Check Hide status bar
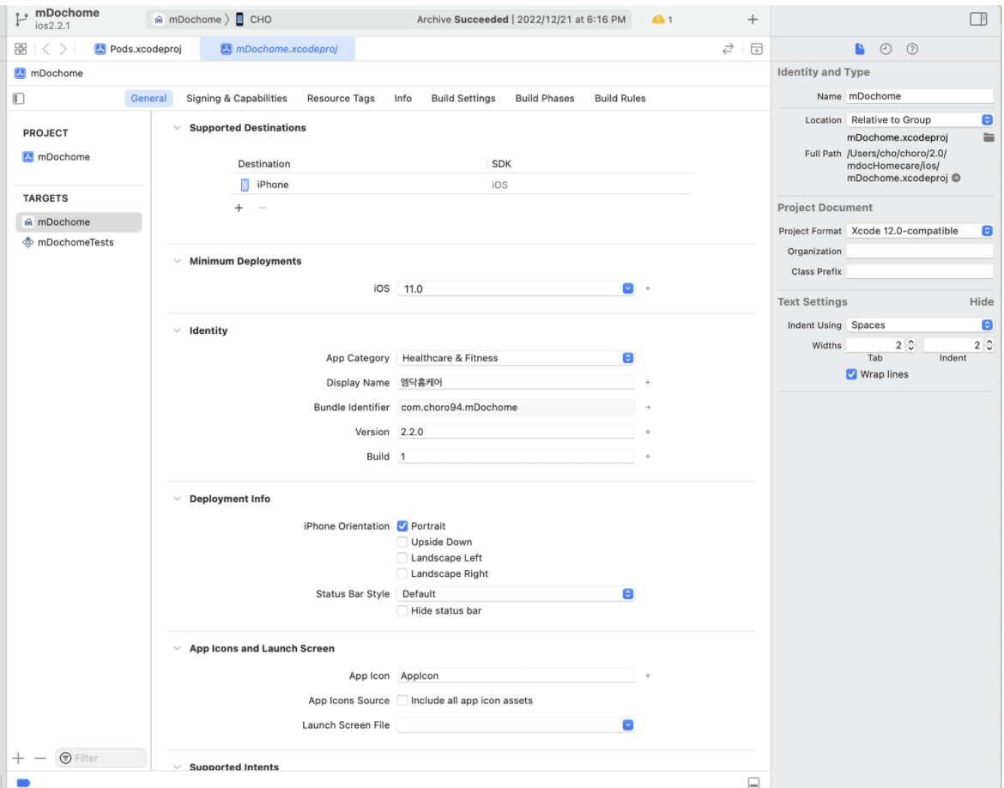The width and height of the screenshot is (1004, 788). [x=402, y=610]
